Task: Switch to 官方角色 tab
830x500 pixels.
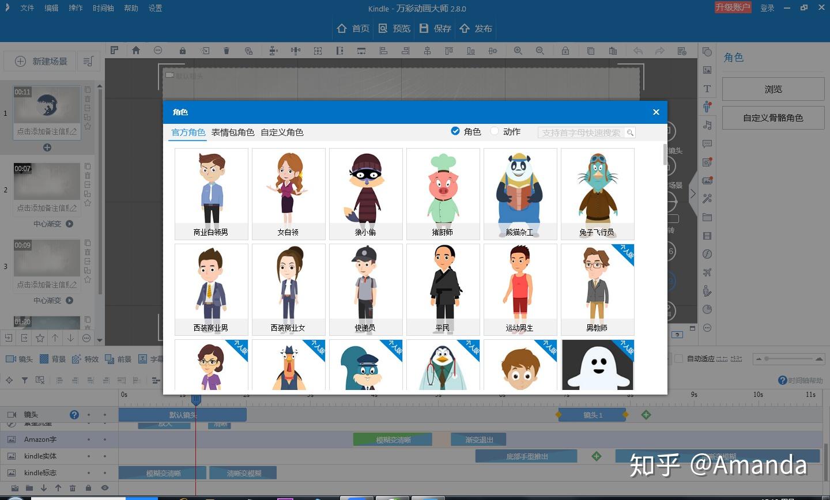Action: point(188,132)
